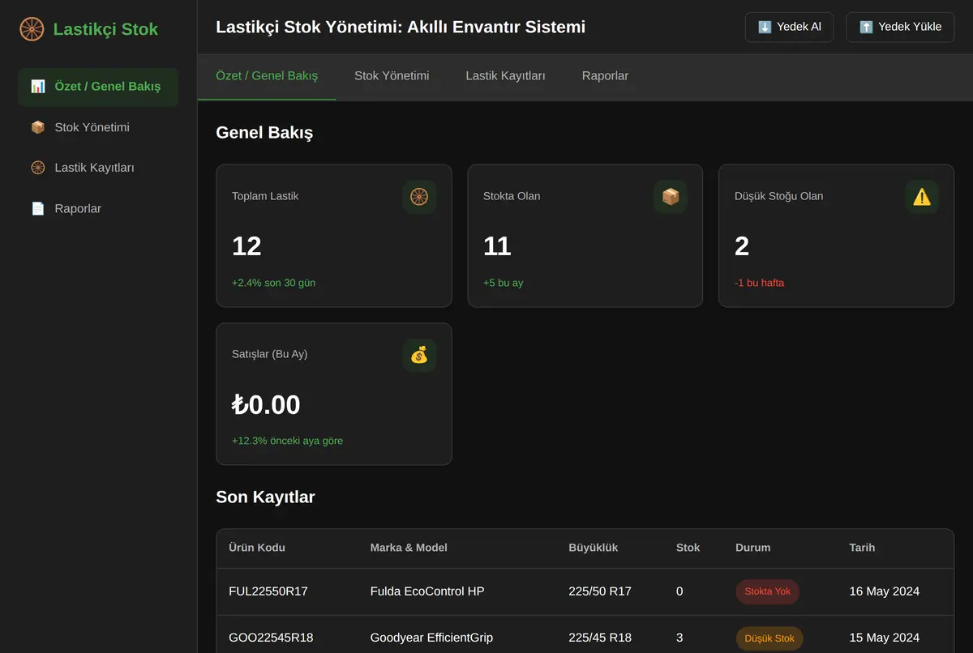Click the Stokta Olan value 11
Screen dimensions: 973x653
click(x=497, y=246)
